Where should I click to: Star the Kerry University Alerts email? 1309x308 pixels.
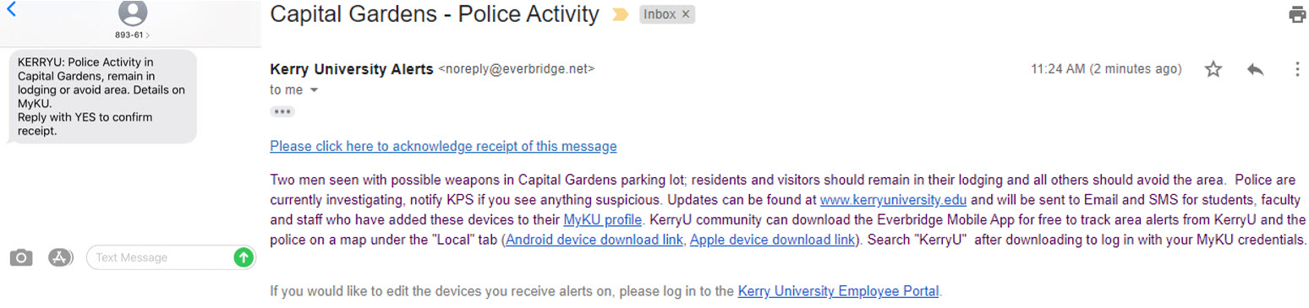coord(1213,69)
